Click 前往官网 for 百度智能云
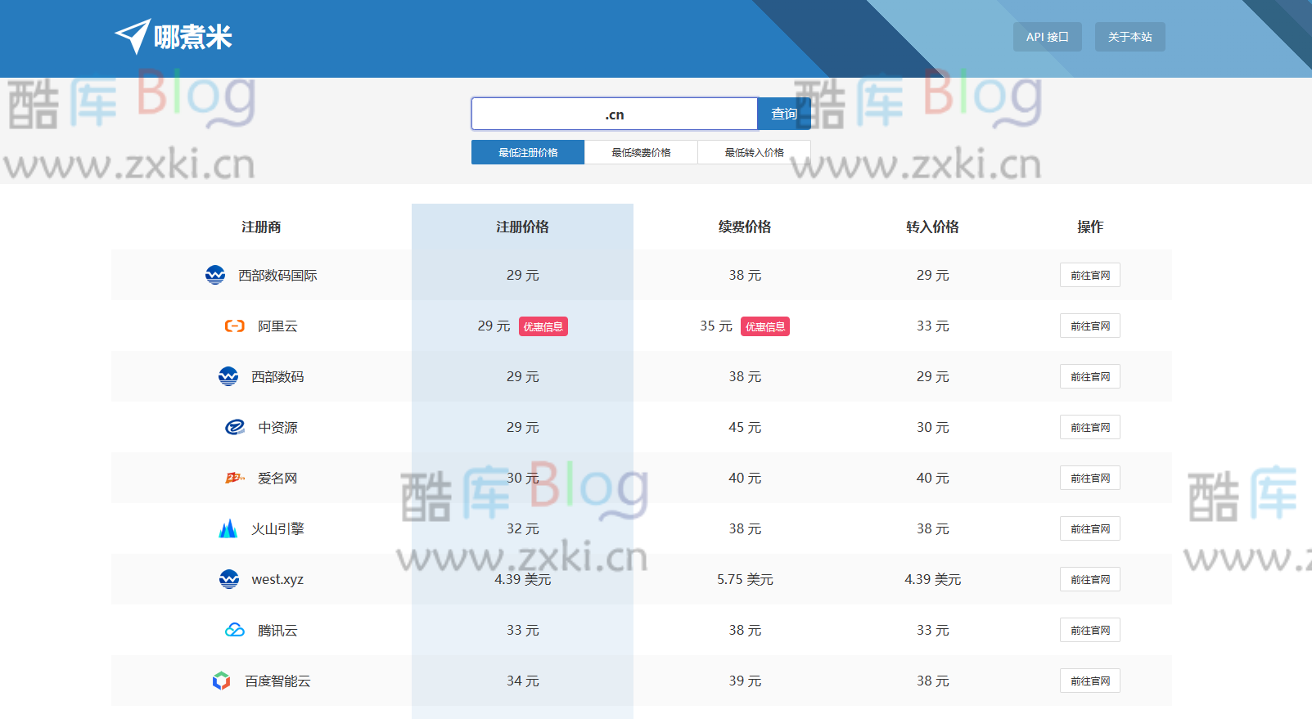This screenshot has height=719, width=1312. 1090,681
